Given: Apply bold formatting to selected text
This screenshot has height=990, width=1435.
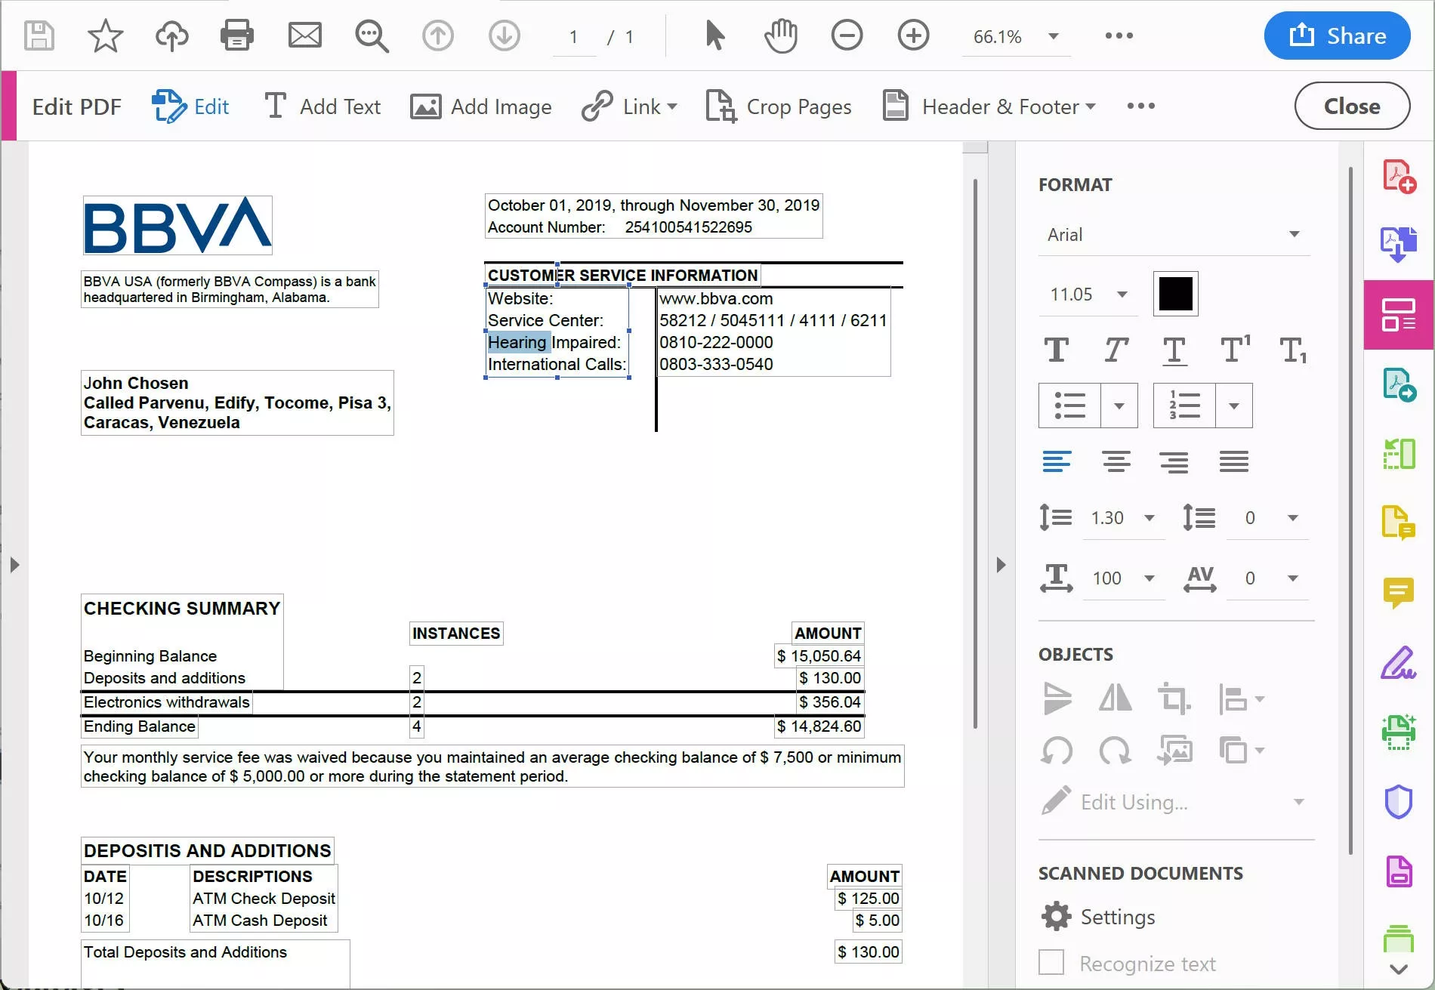Looking at the screenshot, I should click(1057, 350).
